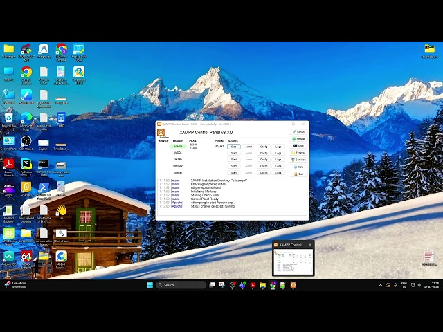The width and height of the screenshot is (443, 332).
Task: Click the 'Control Panel Ready' log line
Action: (205, 199)
